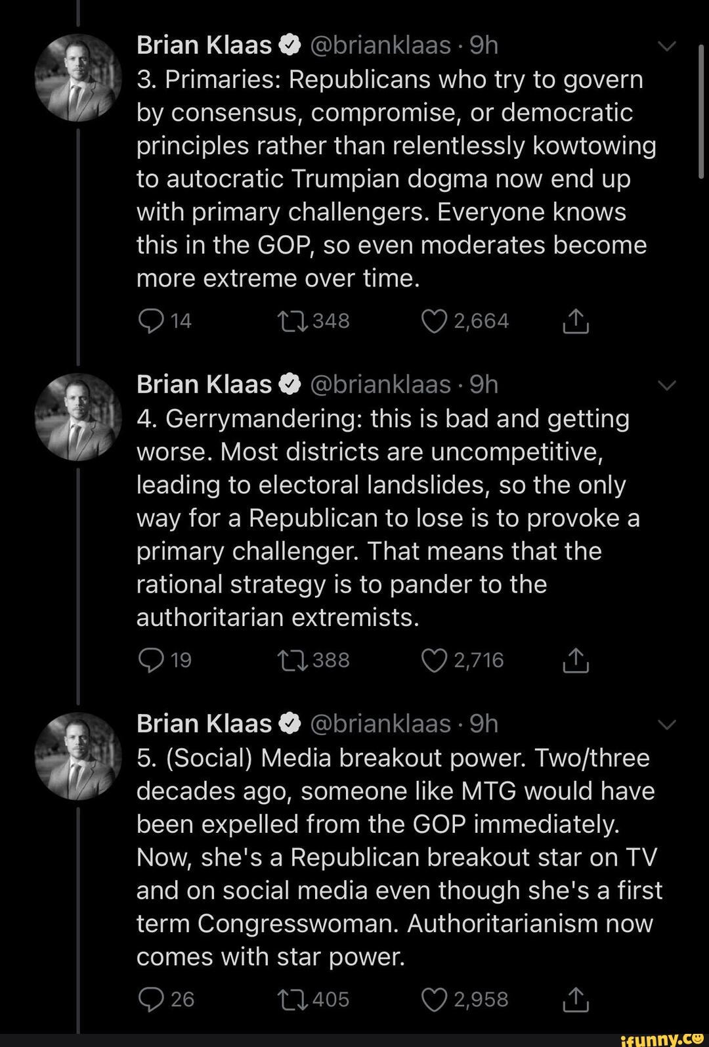
Task: Open Brian Klaas avatar on Primaries tweet
Action: pos(78,78)
